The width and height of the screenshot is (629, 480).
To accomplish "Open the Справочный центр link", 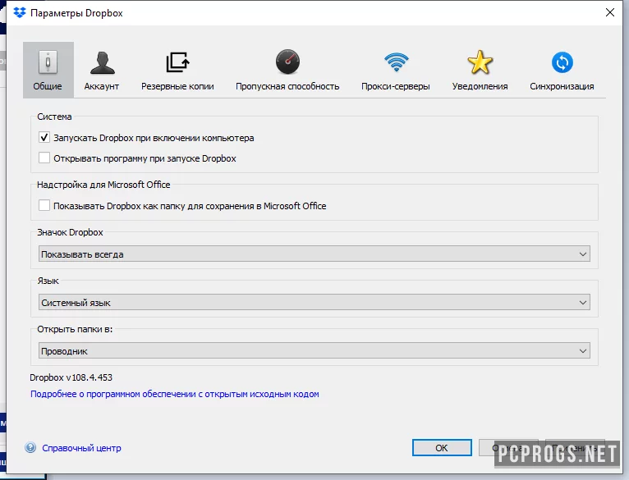I will (81, 448).
